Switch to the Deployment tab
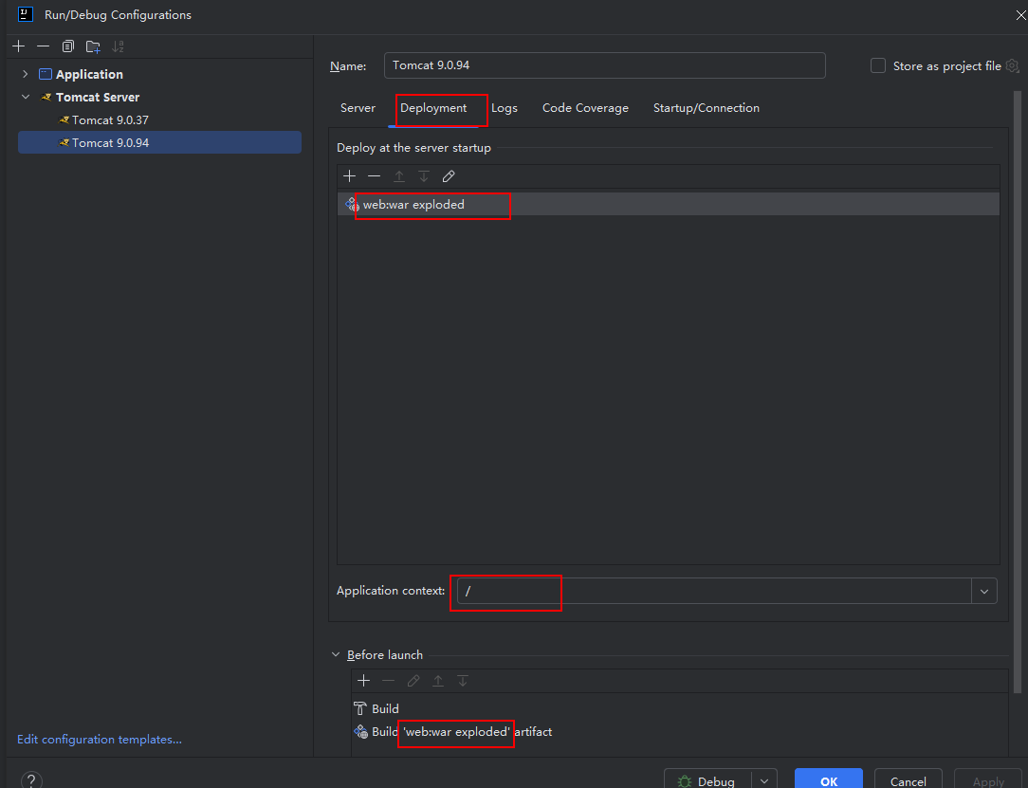This screenshot has width=1028, height=788. click(433, 108)
